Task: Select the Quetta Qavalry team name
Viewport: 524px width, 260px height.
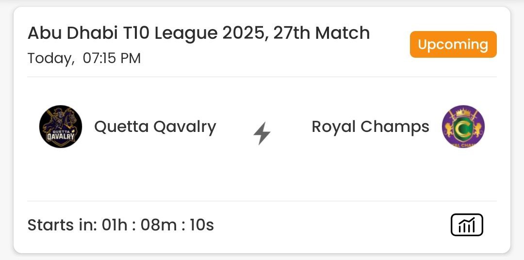Action: point(155,127)
